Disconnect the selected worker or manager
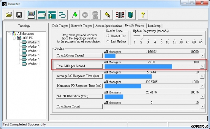The image size is (210, 129). (x=120, y=15)
